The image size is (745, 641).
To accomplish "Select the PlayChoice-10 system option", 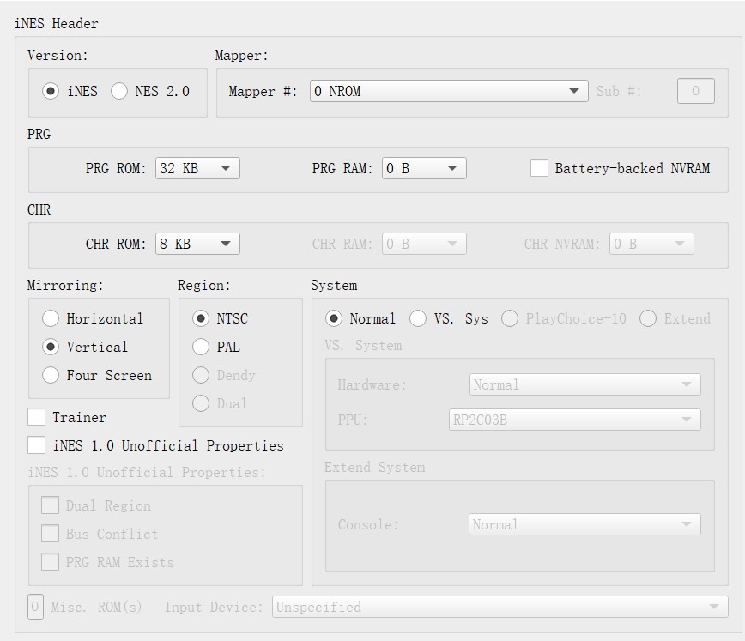I will (509, 318).
